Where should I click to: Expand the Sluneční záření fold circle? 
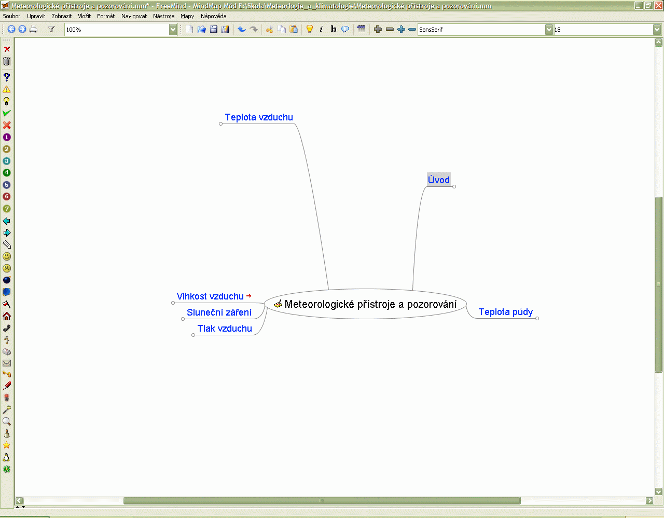[183, 319]
